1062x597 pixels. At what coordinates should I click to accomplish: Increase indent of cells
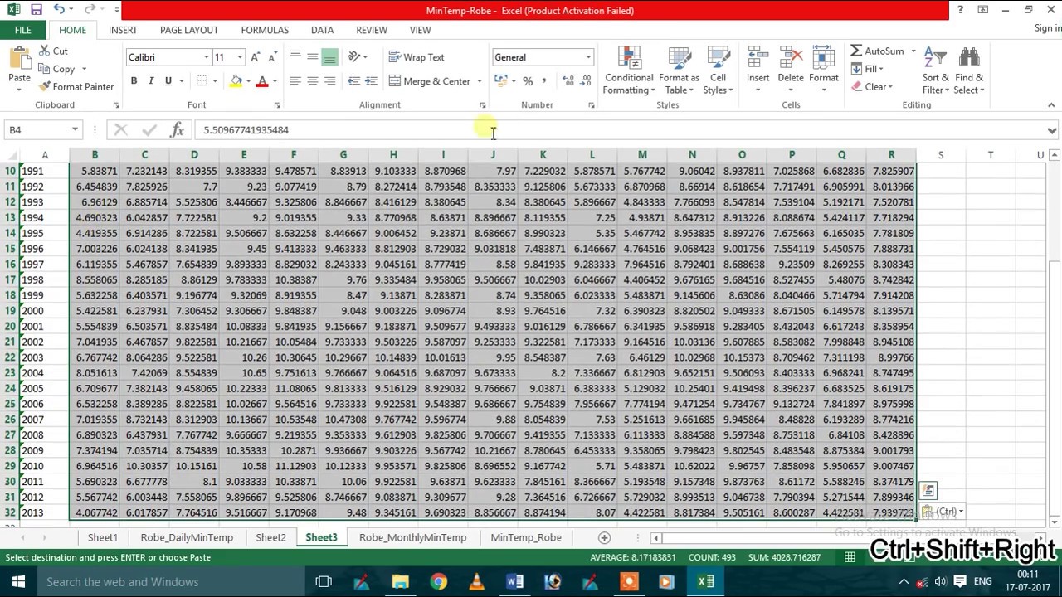[x=371, y=81]
